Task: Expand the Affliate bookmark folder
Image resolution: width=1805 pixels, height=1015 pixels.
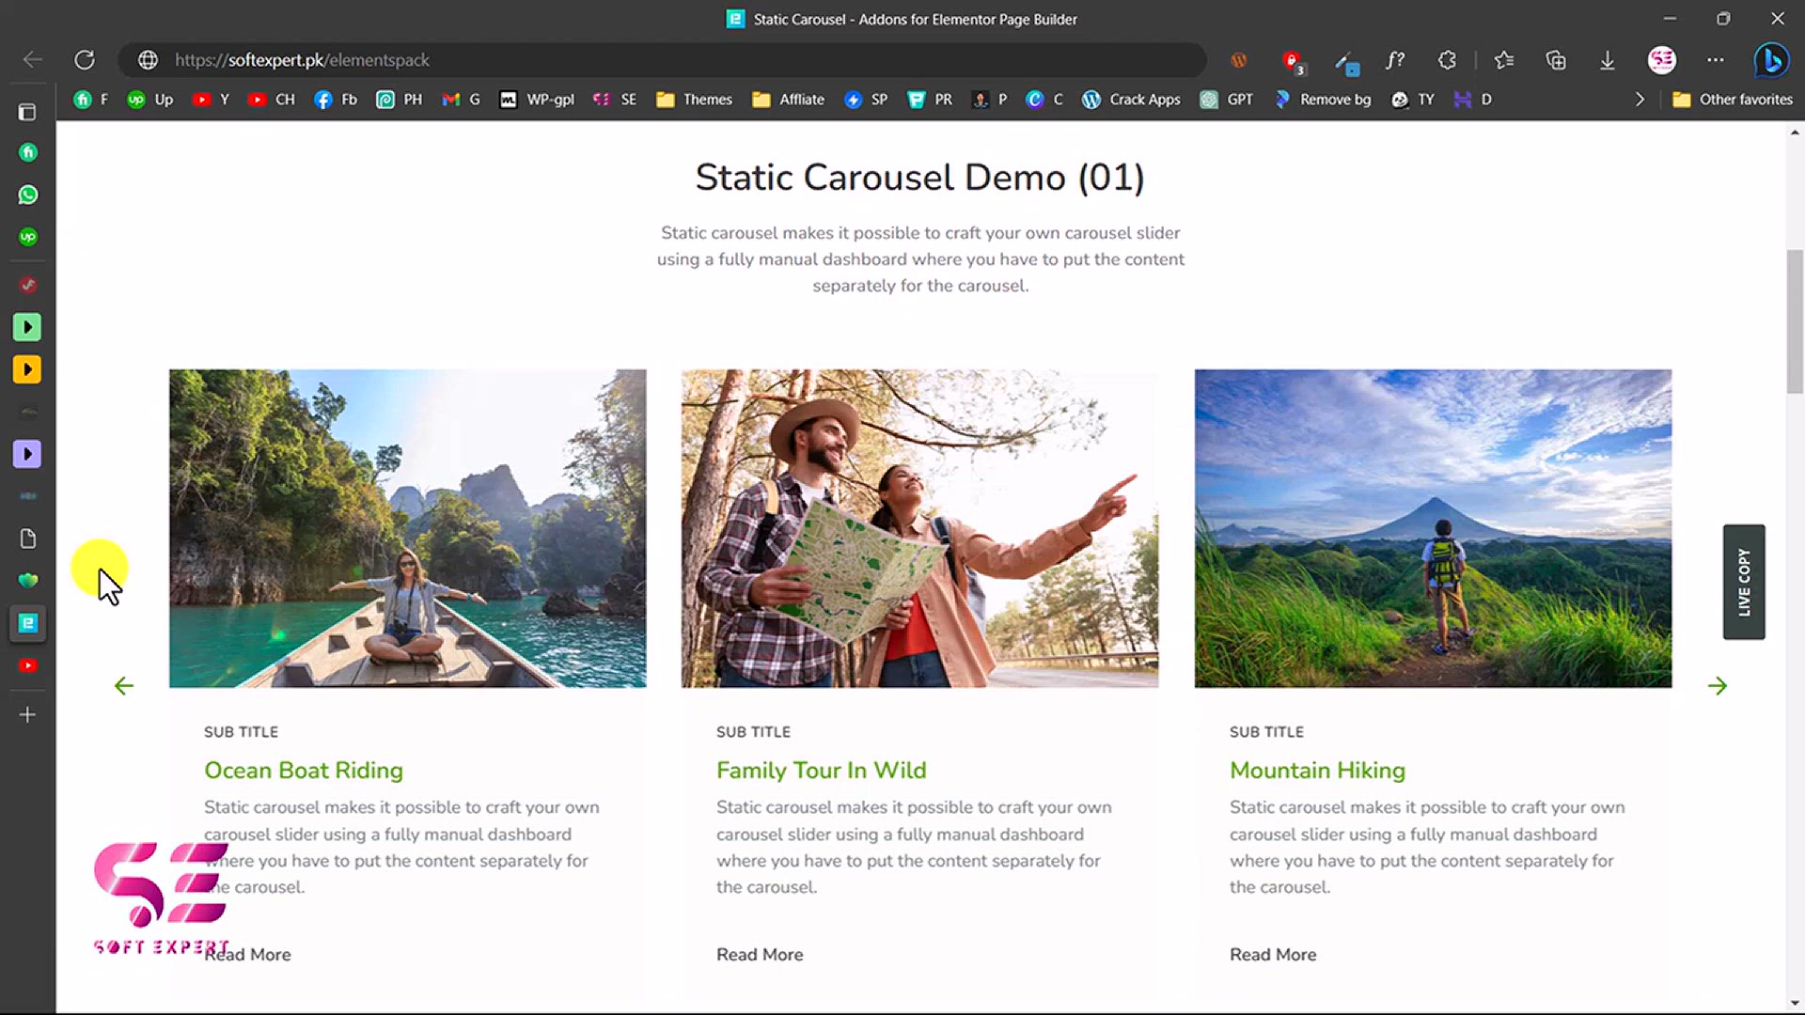Action: 789,100
